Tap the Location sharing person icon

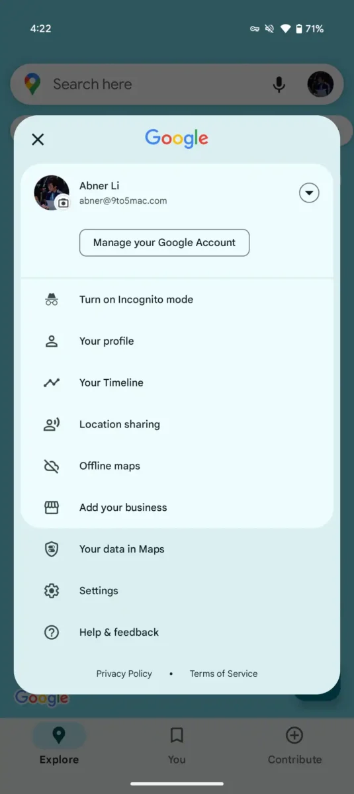52,425
